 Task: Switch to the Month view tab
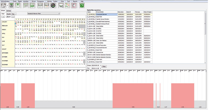[x=8, y=13]
